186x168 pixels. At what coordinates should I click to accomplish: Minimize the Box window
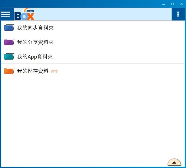[x=163, y=4]
